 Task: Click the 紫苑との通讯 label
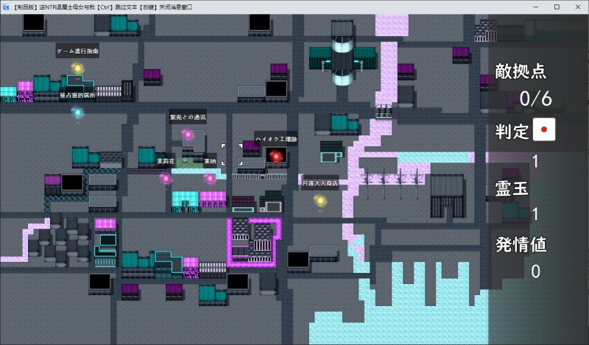[188, 117]
